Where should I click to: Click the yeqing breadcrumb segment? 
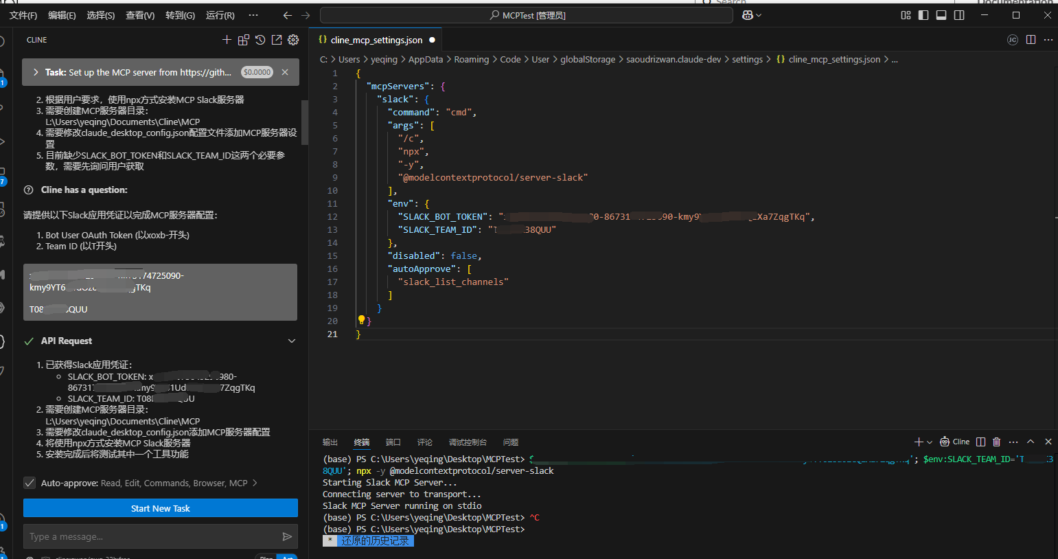point(384,60)
